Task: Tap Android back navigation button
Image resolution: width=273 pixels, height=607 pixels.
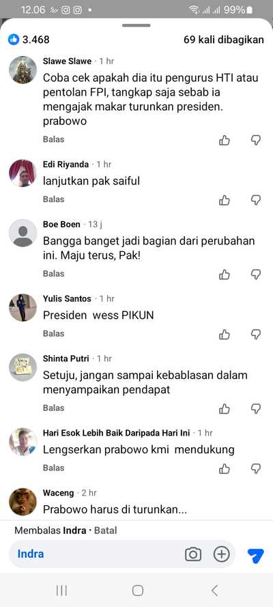Action: 214,591
